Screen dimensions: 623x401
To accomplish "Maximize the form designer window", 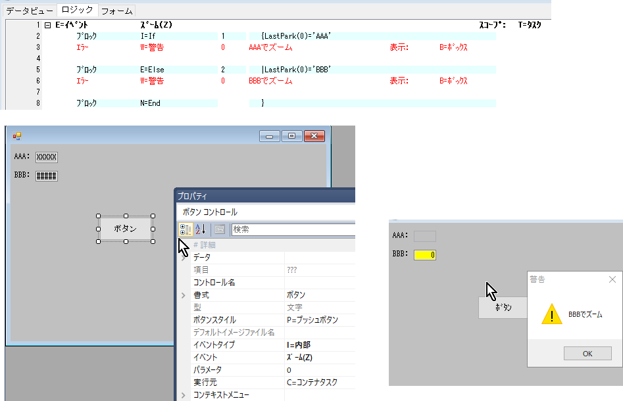I will [291, 136].
